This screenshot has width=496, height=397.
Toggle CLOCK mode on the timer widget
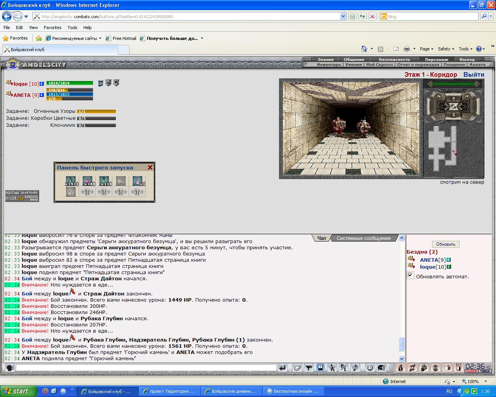472,371
